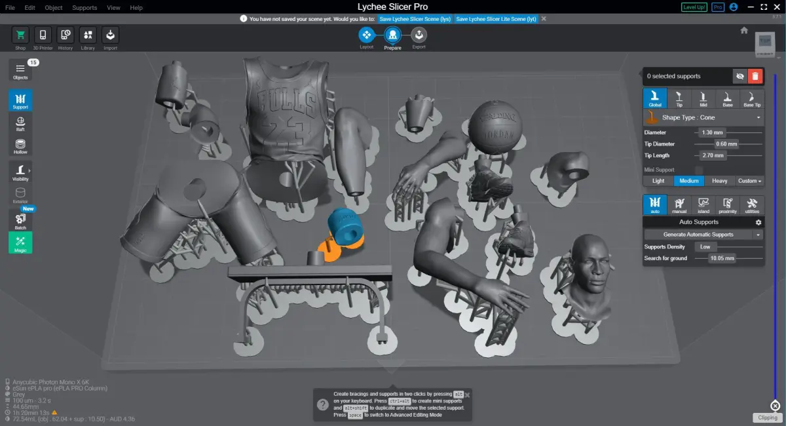
Task: Select the island detection tab
Action: (x=703, y=204)
